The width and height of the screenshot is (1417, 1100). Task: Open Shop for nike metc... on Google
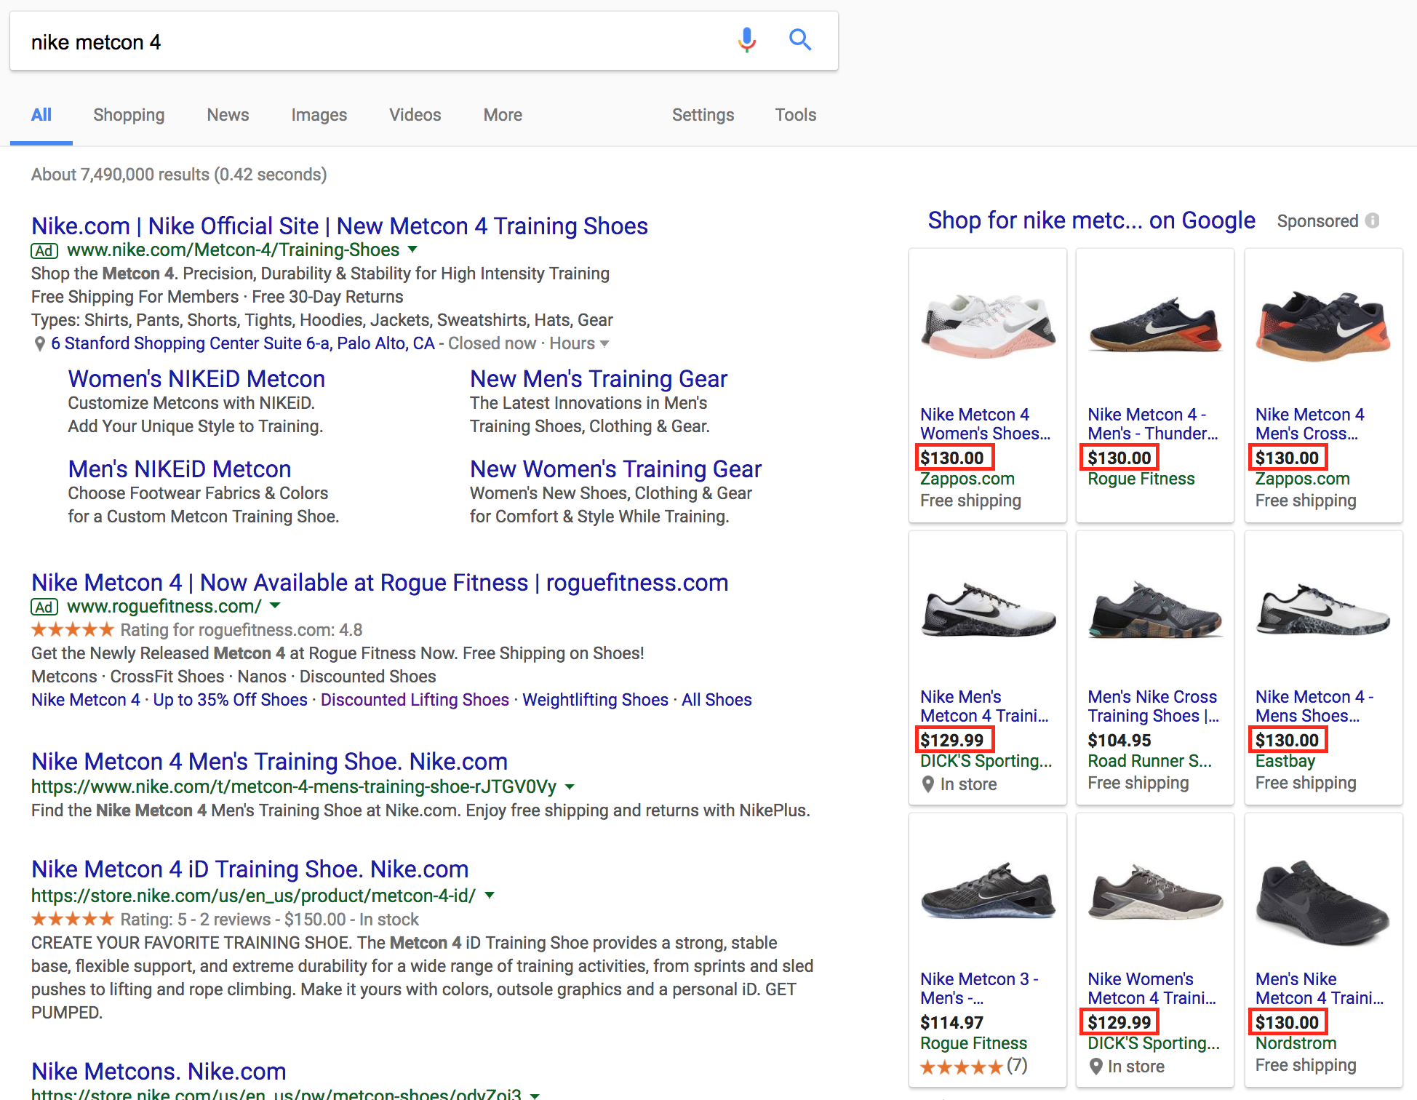[x=1092, y=220]
